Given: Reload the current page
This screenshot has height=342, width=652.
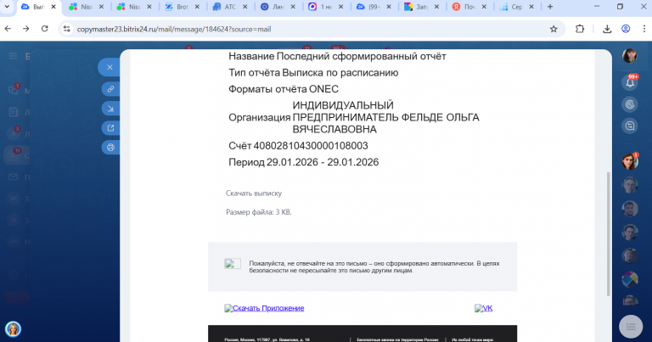Looking at the screenshot, I should point(44,29).
